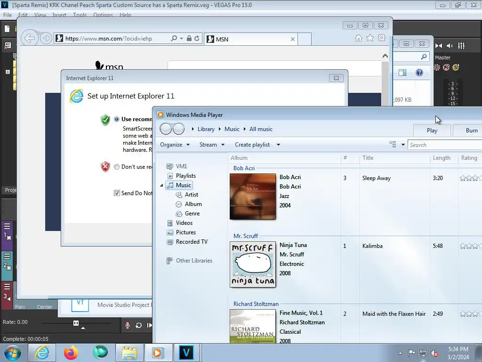The width and height of the screenshot is (482, 362).
Task: Select the Ninja Tuna album cover
Action: pos(253,264)
